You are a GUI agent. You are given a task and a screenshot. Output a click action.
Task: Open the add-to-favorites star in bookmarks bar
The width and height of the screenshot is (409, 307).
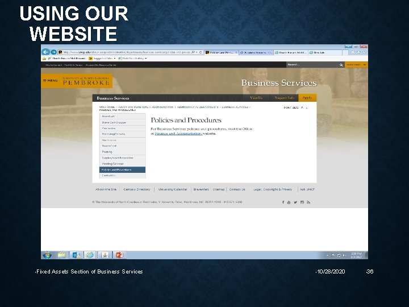pos(44,59)
